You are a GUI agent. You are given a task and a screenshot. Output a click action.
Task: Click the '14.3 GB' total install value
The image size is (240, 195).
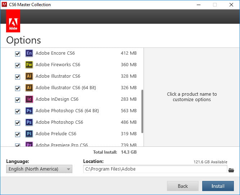129,152
